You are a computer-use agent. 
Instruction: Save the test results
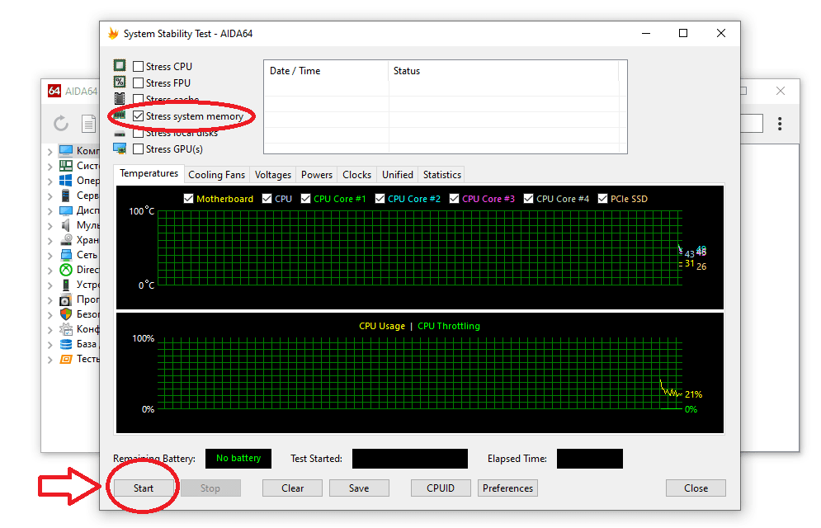pyautogui.click(x=359, y=488)
